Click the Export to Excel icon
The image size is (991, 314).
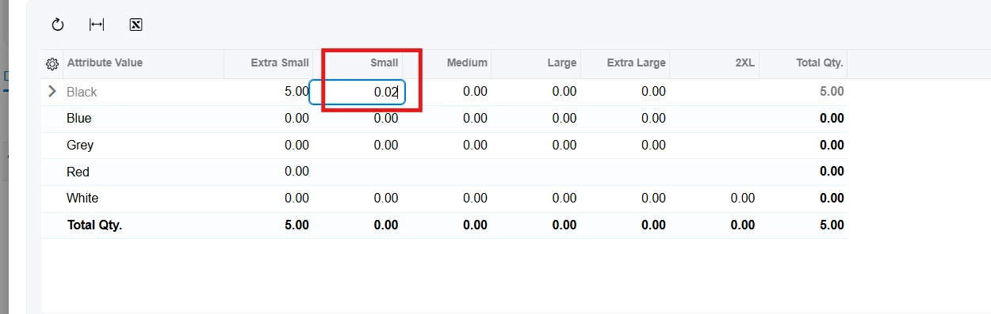click(136, 25)
